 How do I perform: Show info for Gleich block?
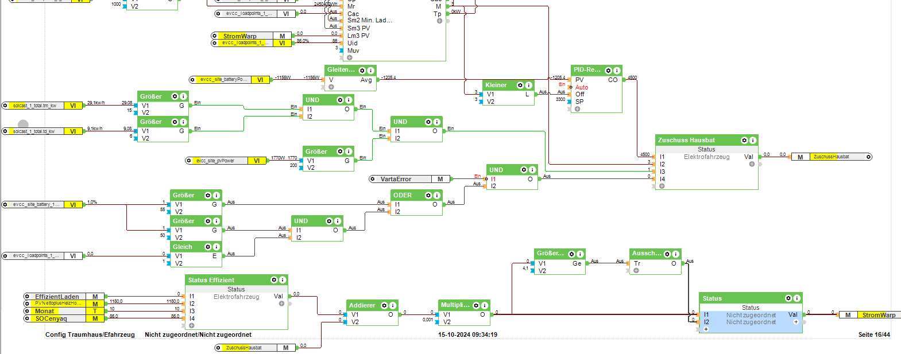pos(216,247)
